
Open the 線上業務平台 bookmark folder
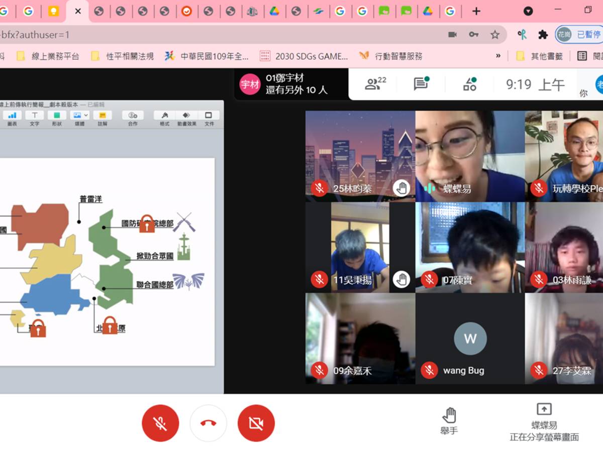click(48, 56)
